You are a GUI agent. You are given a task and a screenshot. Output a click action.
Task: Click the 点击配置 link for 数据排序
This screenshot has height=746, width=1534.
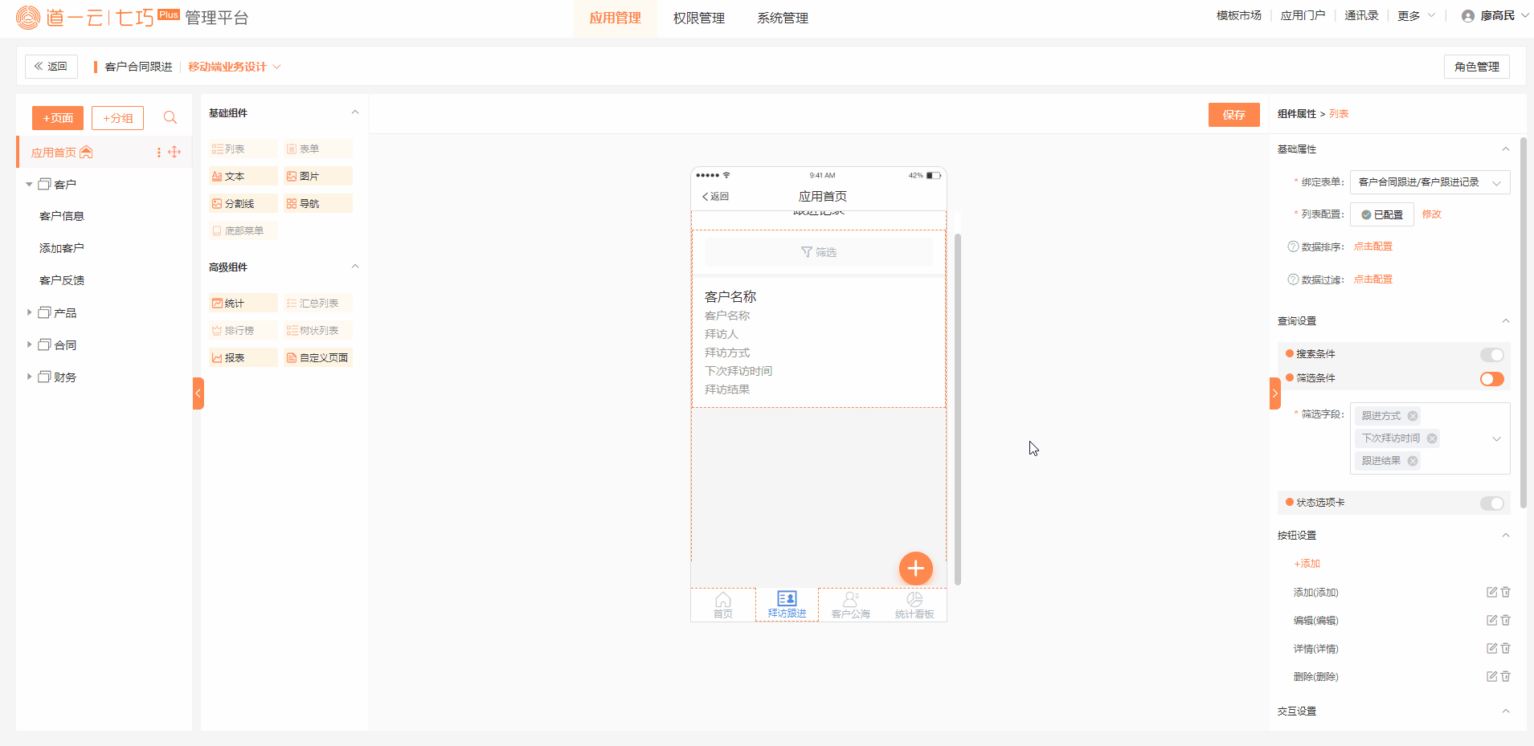(1372, 247)
